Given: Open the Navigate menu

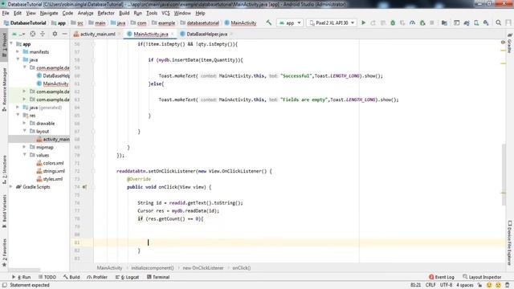Looking at the screenshot, I should [x=49, y=13].
